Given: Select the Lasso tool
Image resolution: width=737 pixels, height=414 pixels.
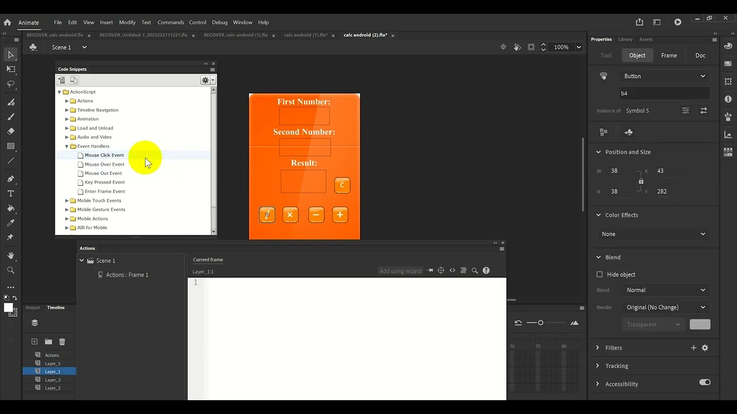Looking at the screenshot, I should pyautogui.click(x=10, y=84).
